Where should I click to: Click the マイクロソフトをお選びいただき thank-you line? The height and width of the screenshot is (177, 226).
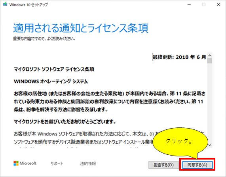coord(65,122)
